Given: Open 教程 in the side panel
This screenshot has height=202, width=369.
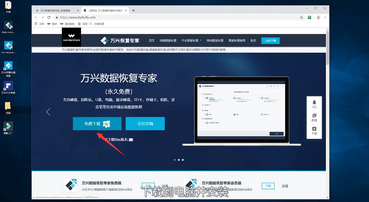Looking at the screenshot, I should (314, 118).
